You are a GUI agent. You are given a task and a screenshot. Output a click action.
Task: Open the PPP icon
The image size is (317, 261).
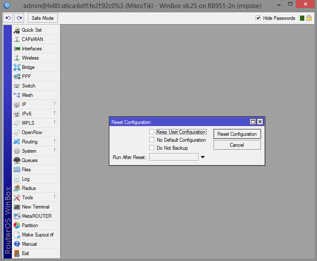(x=17, y=77)
